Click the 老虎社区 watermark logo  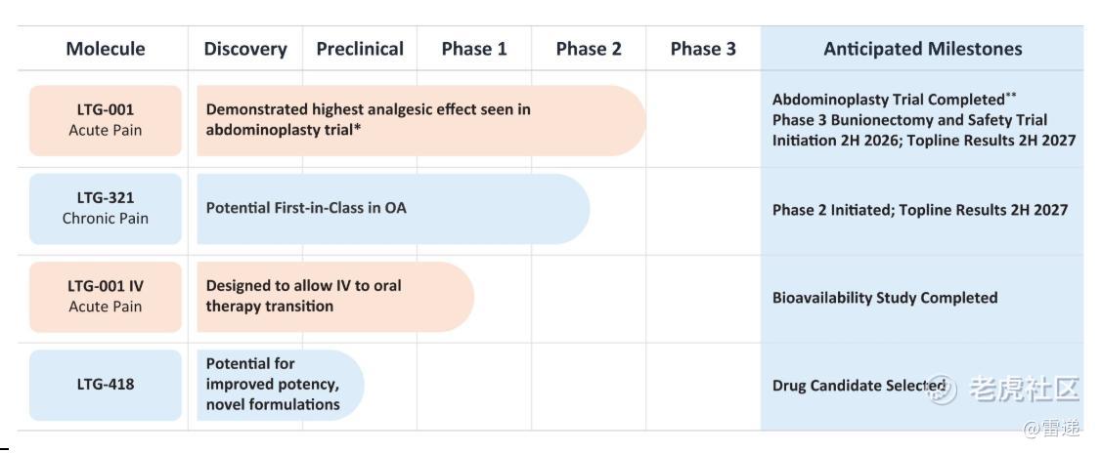[x=1002, y=390]
